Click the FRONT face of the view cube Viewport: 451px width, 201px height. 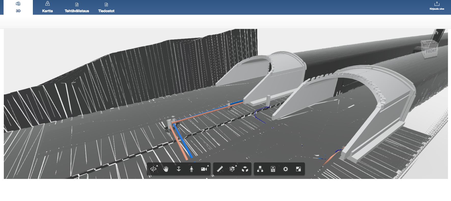[431, 51]
